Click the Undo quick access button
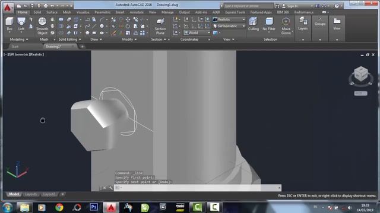 click(52, 6)
